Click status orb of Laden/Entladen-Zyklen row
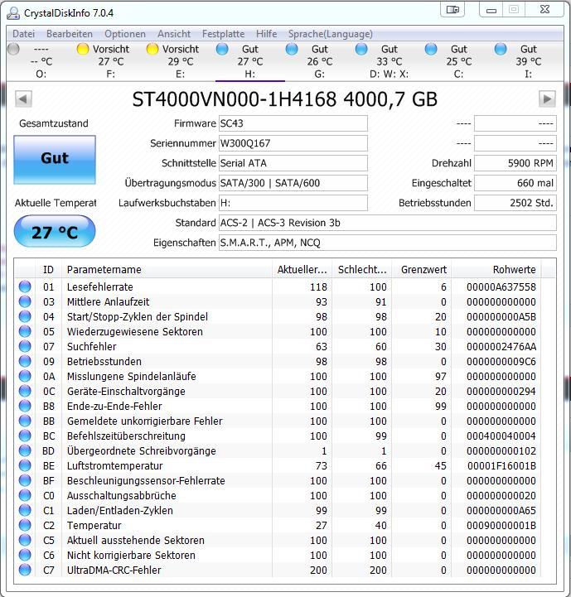 (25, 510)
